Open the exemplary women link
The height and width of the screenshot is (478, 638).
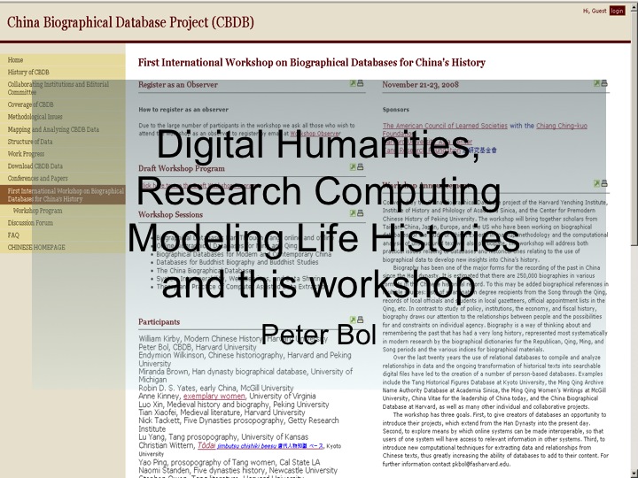click(214, 396)
